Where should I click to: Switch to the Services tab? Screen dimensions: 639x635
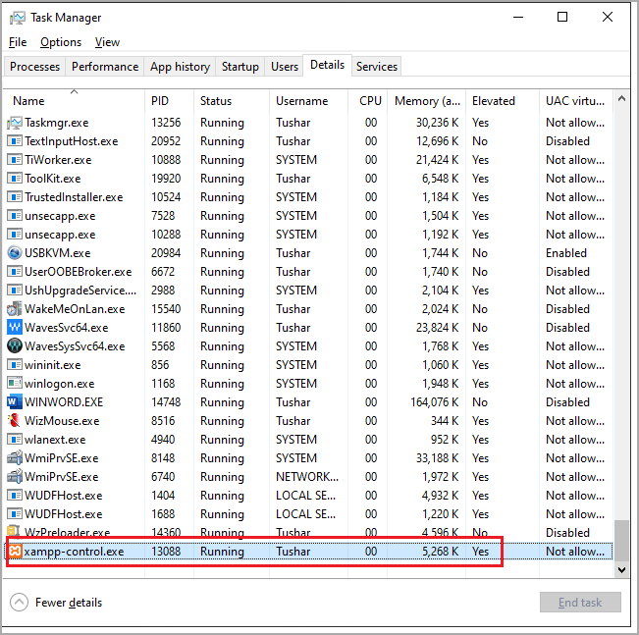[377, 67]
